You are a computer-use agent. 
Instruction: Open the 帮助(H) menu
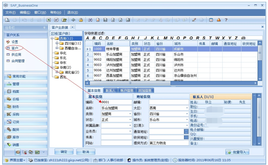56,13
